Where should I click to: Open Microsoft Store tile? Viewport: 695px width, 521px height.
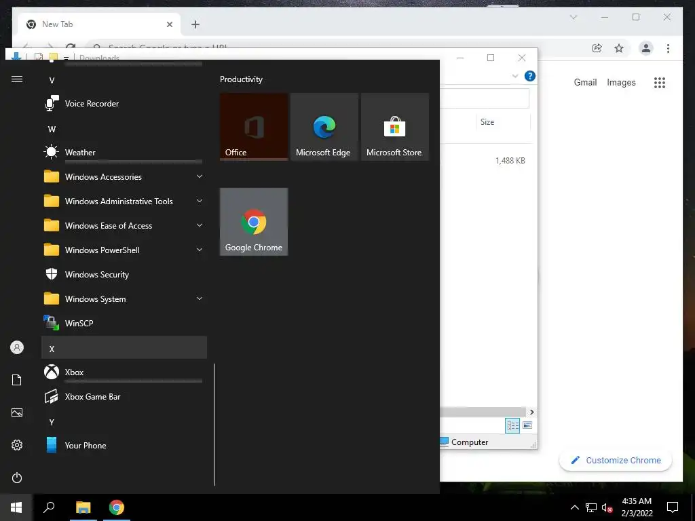[x=395, y=127]
